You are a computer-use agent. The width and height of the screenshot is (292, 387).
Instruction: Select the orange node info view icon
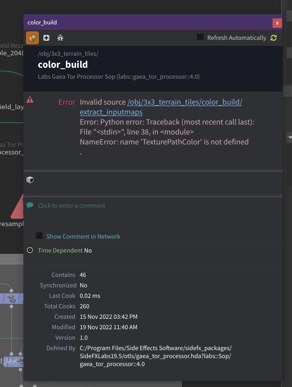[x=32, y=38]
